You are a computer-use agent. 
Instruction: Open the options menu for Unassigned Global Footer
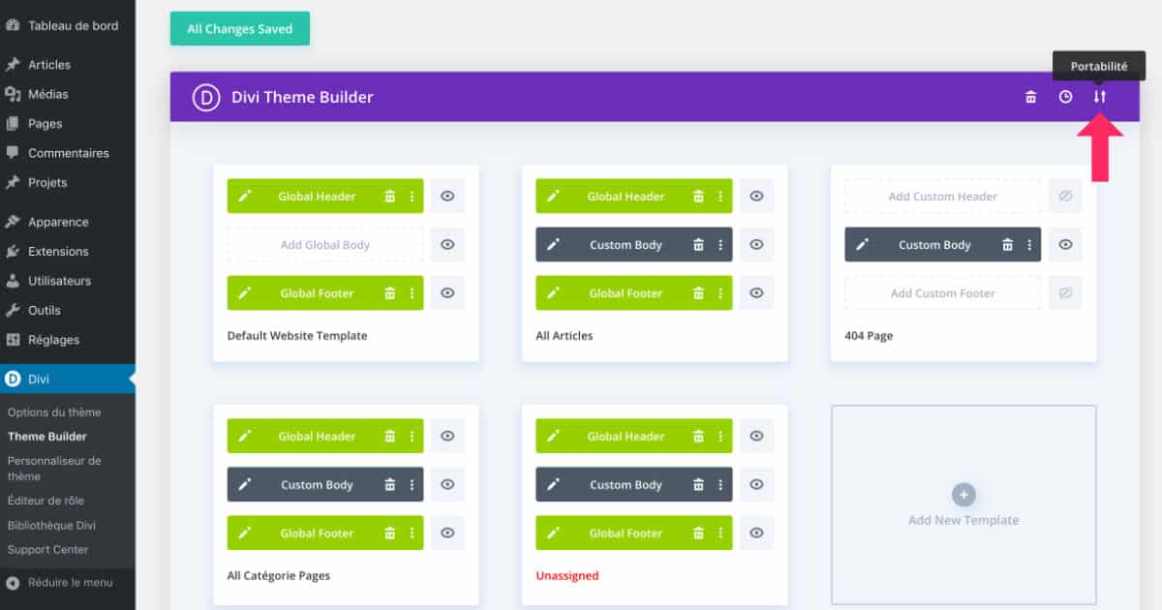coord(720,534)
